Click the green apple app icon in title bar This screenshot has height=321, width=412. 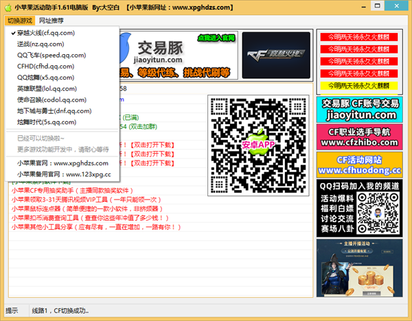(x=8, y=8)
